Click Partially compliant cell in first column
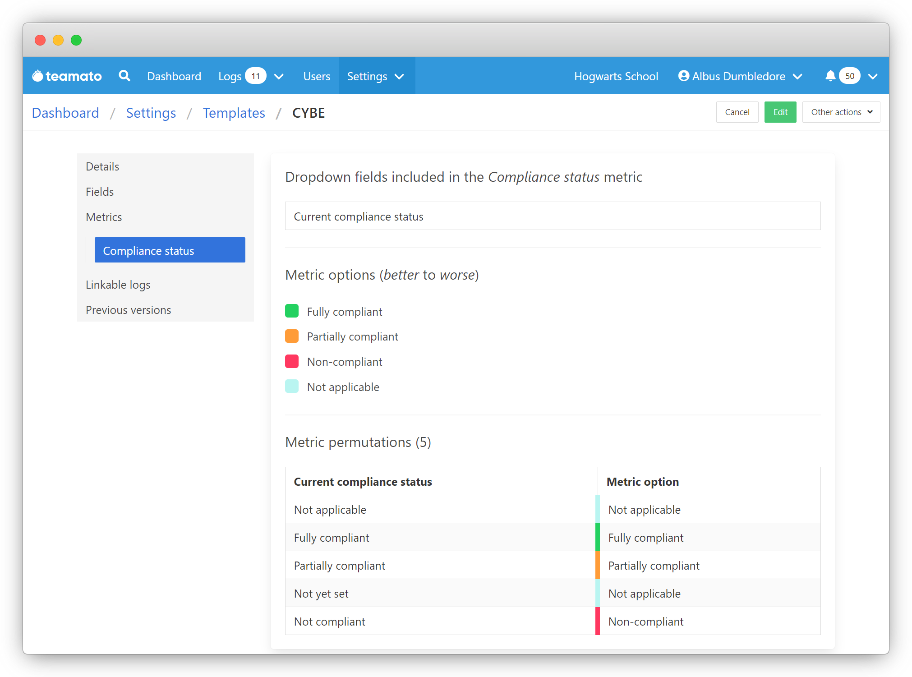Viewport: 912px width, 677px height. tap(441, 565)
